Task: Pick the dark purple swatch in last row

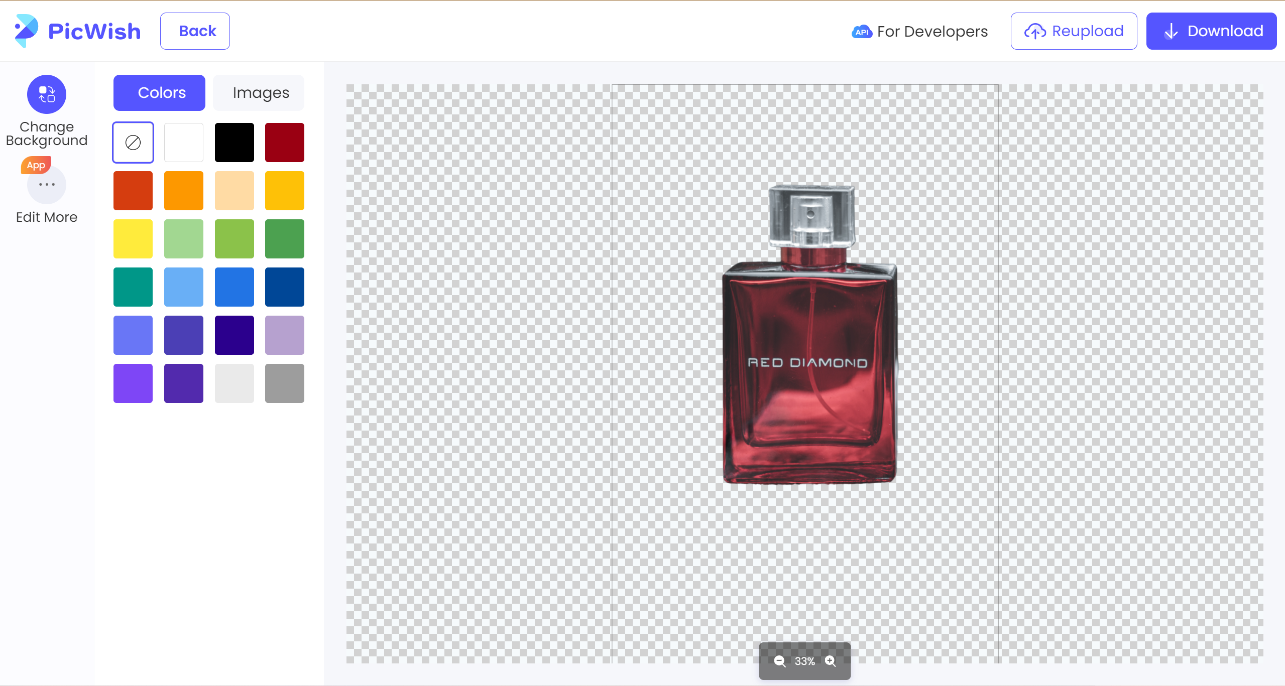Action: pos(184,383)
